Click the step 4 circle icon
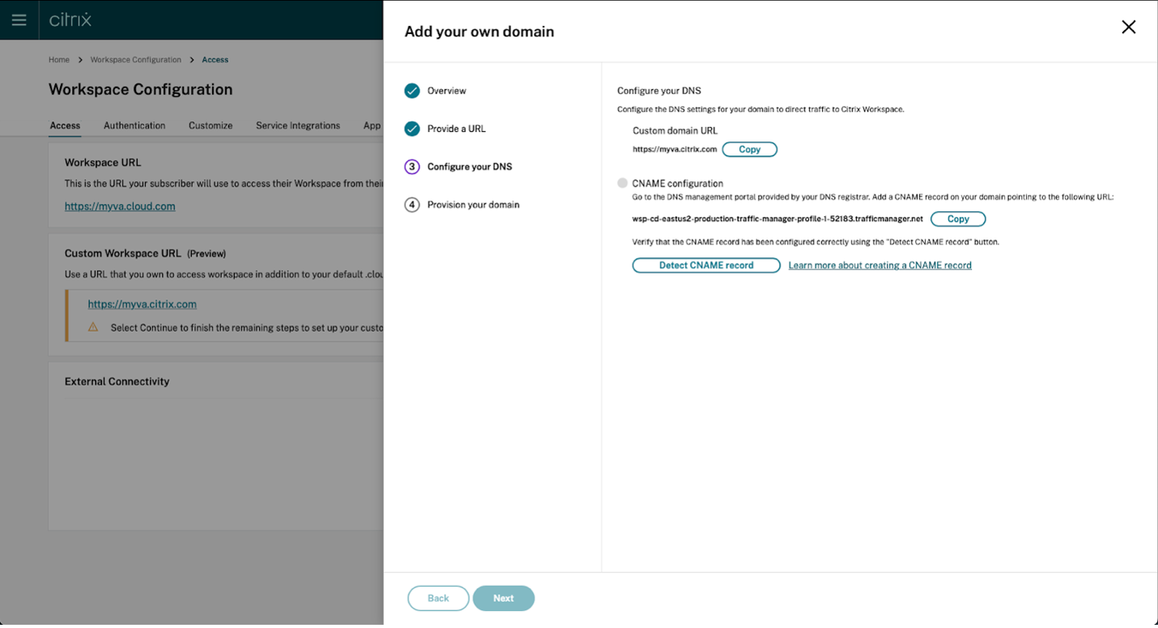This screenshot has width=1158, height=628. [x=412, y=205]
